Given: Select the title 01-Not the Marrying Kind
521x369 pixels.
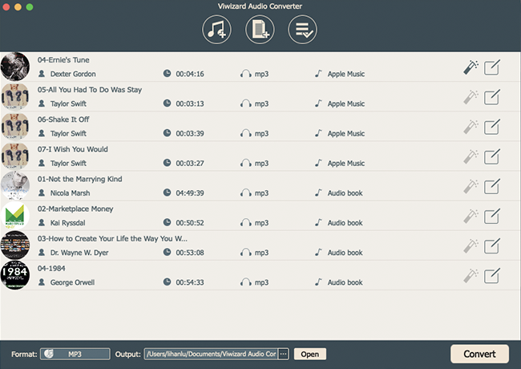Looking at the screenshot, I should [x=79, y=179].
